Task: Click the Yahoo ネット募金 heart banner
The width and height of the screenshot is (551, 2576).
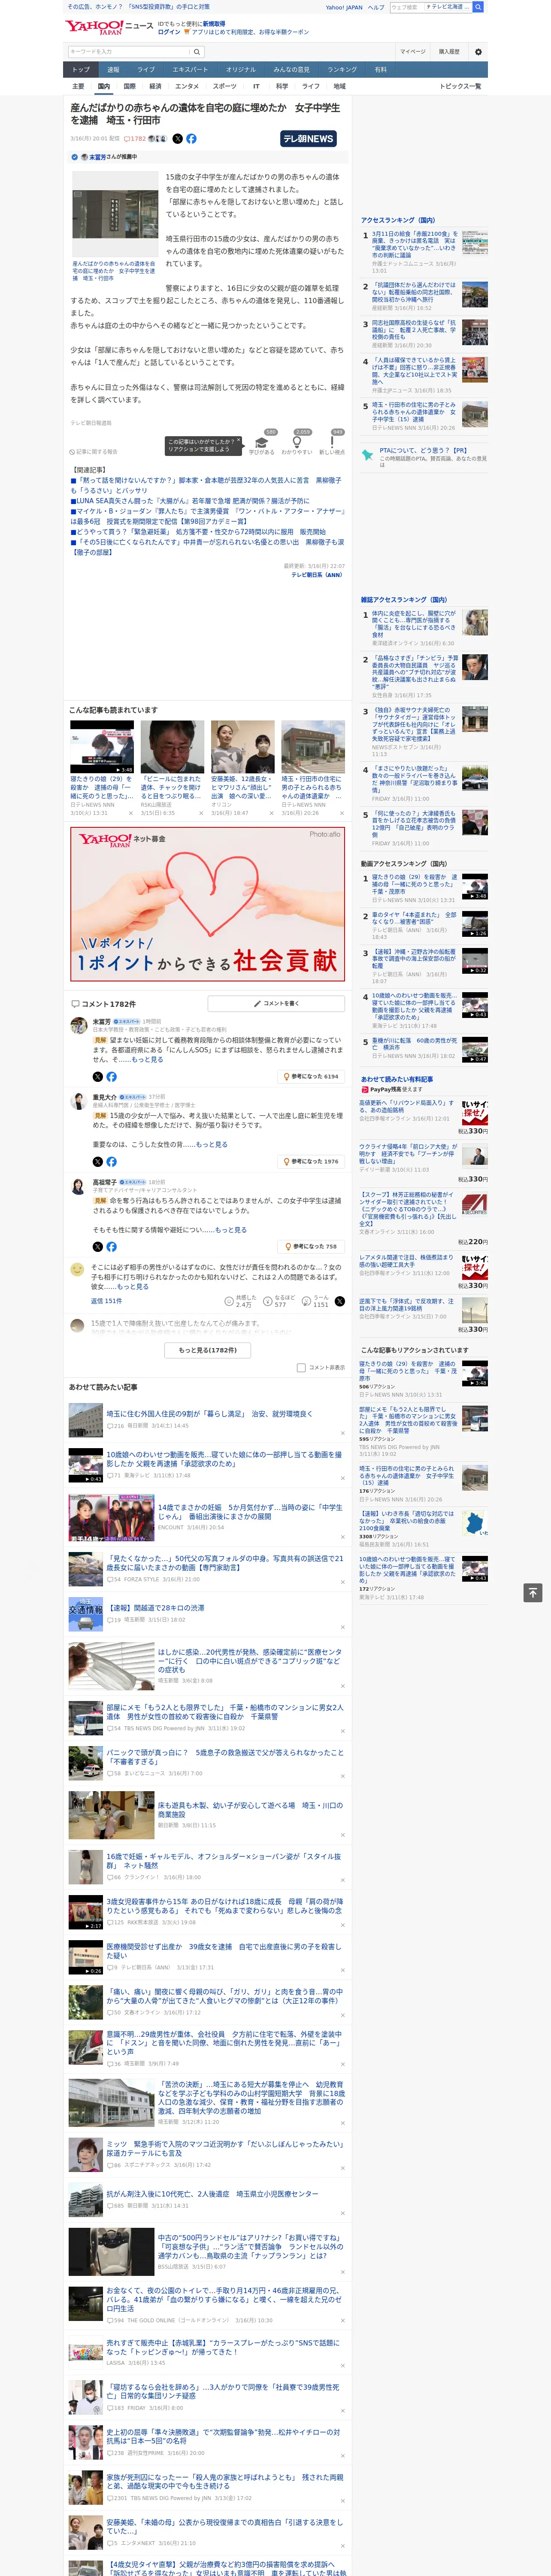Action: click(x=208, y=904)
